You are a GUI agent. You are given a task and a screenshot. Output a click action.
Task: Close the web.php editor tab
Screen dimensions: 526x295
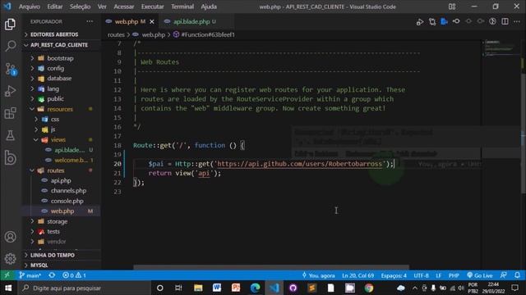coord(152,22)
